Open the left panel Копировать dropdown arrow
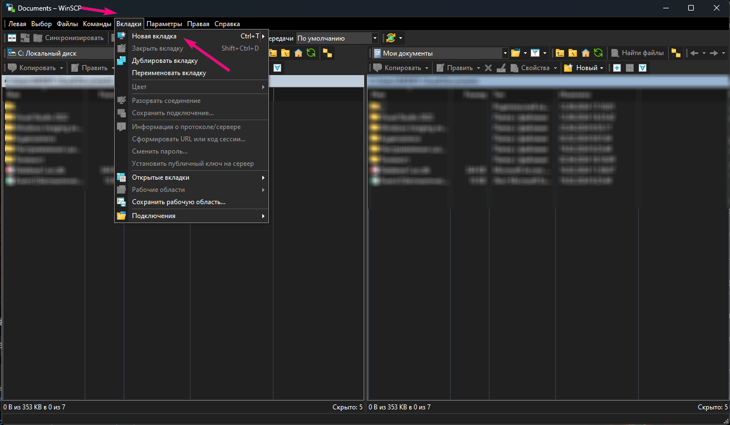The height and width of the screenshot is (425, 730). (61, 68)
